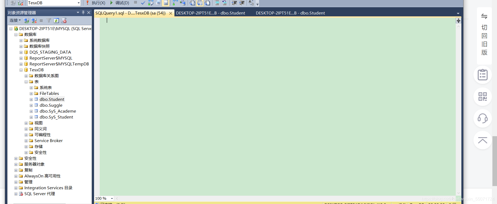This screenshot has width=497, height=204.
Task: Expand the 系统数据库 folder
Action: coord(21,40)
